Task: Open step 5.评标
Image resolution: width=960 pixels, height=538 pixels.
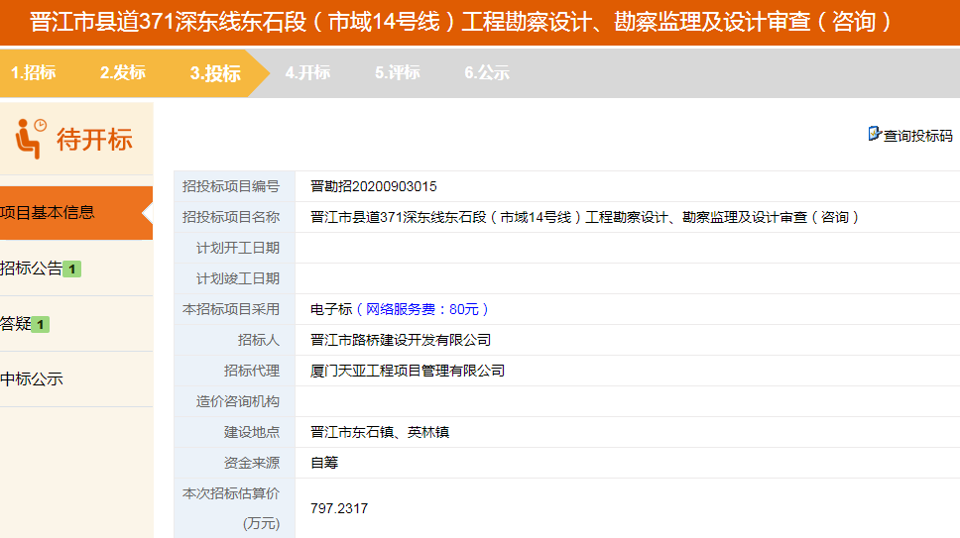Action: [x=398, y=72]
